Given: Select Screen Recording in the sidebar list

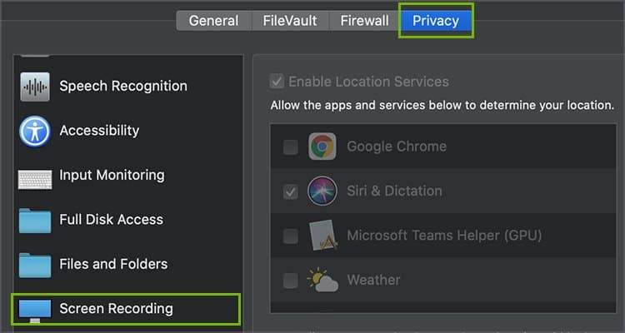Looking at the screenshot, I should pos(126,309).
